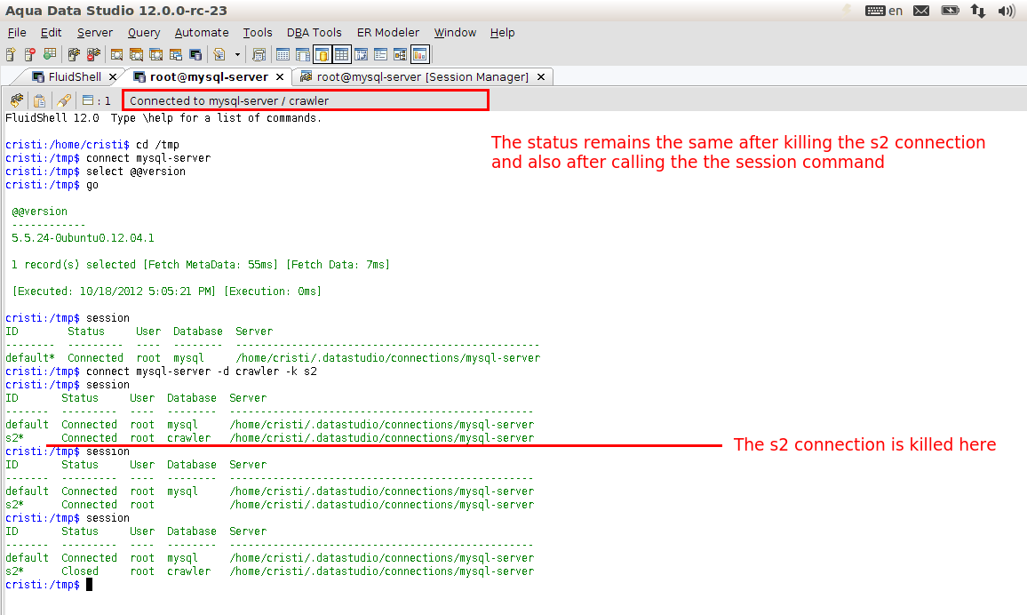The image size is (1027, 615).
Task: Open the Server menu
Action: 95,33
